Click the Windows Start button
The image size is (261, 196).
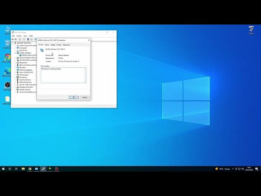pyautogui.click(x=3, y=168)
